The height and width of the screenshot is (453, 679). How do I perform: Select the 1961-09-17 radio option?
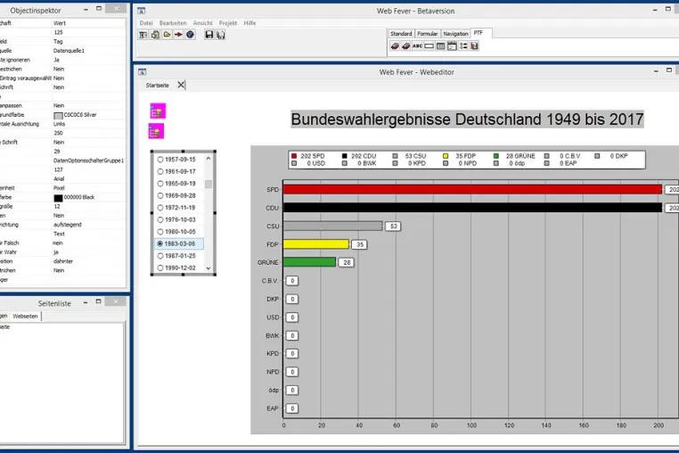pyautogui.click(x=160, y=172)
